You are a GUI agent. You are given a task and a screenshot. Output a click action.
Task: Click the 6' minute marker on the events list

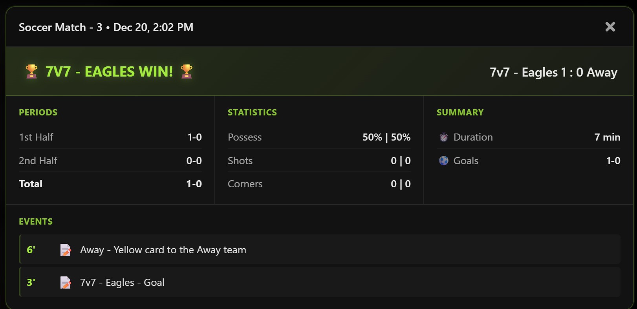[30, 250]
